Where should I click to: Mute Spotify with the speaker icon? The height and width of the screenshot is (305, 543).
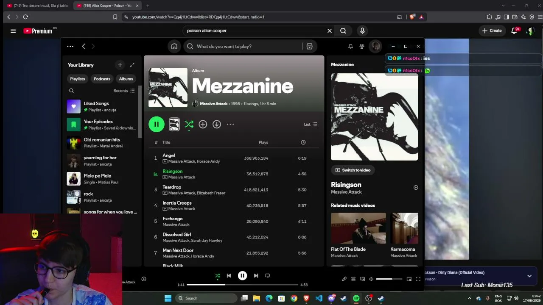point(371,279)
